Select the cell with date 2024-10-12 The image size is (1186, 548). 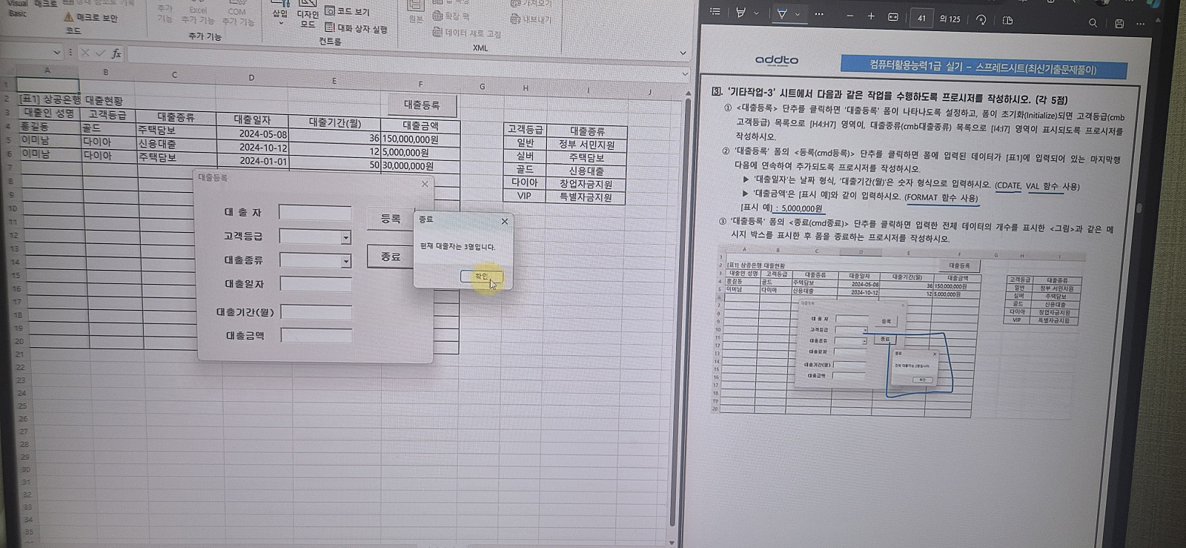pyautogui.click(x=253, y=148)
